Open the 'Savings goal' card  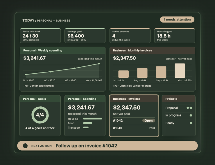coord(85,36)
